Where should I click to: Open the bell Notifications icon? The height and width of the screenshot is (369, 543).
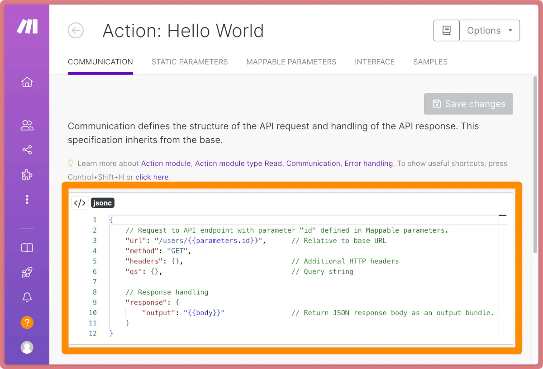pyautogui.click(x=27, y=297)
